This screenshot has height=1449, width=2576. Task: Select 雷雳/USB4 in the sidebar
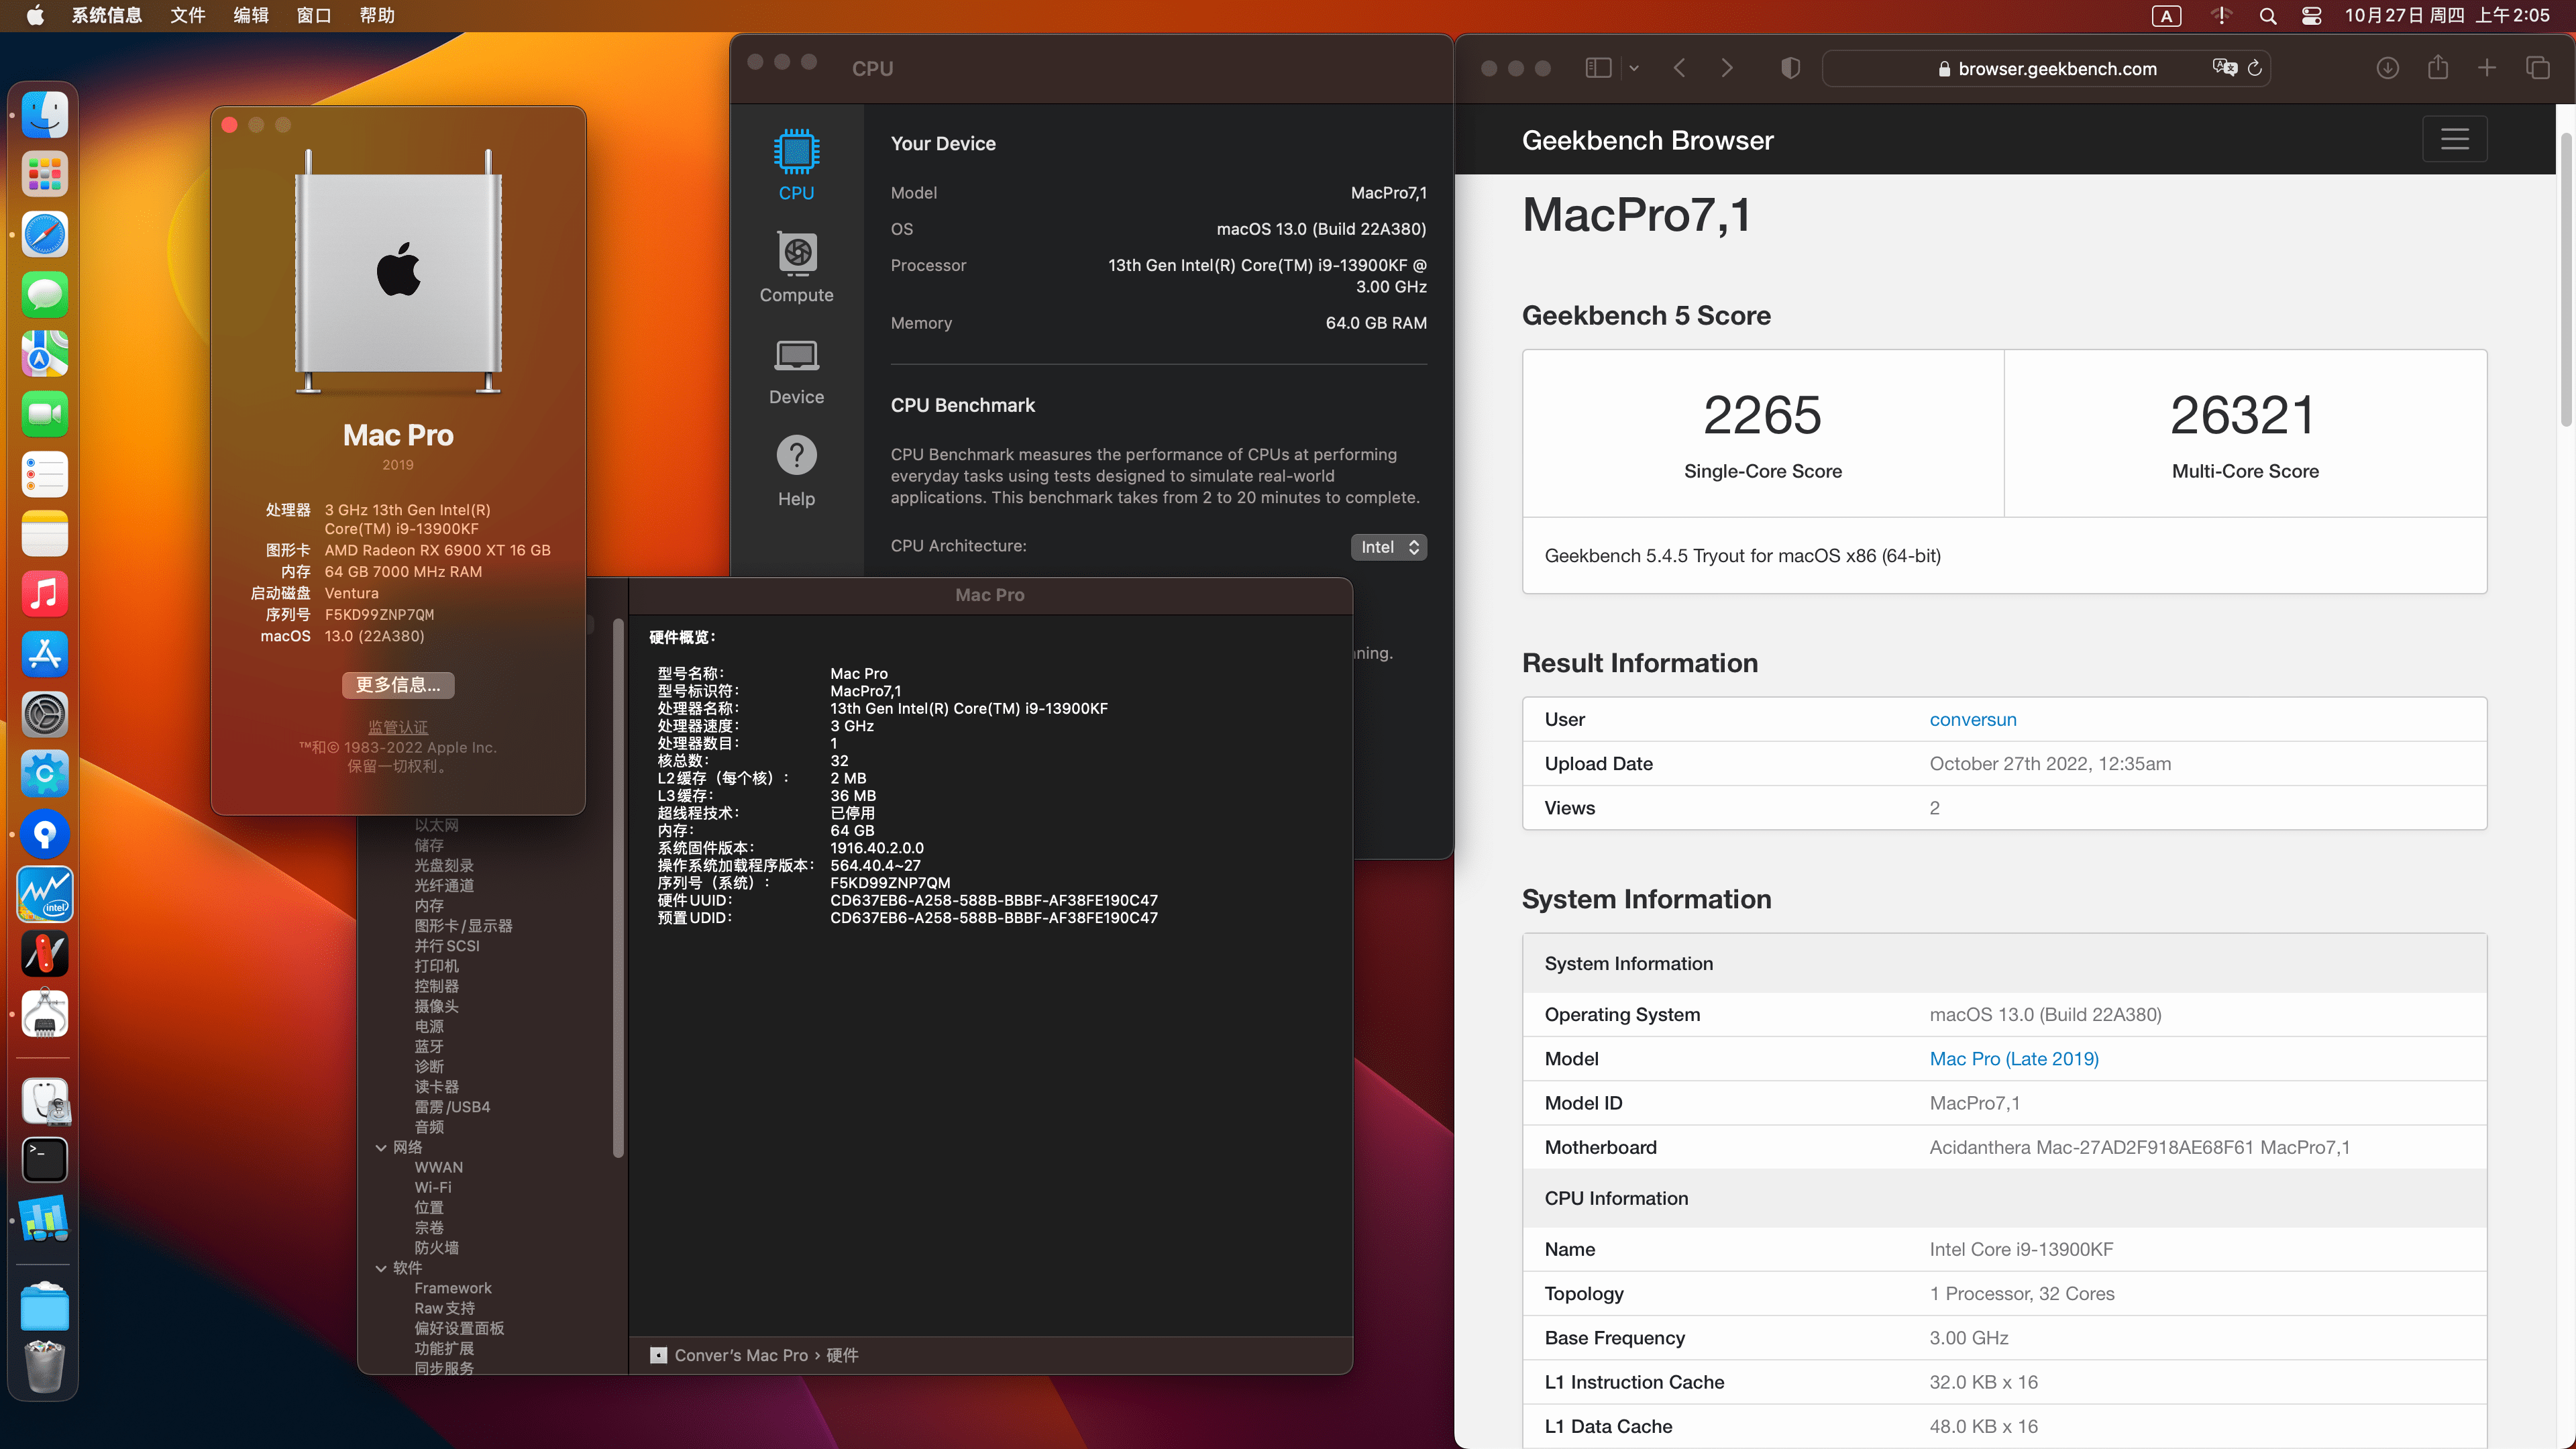tap(452, 1107)
